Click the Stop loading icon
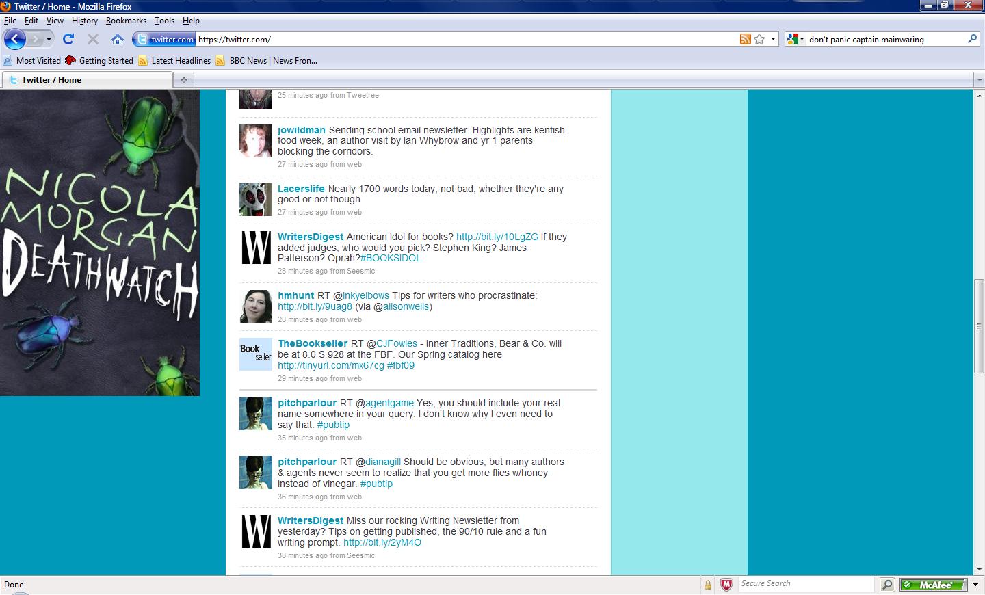985x595 pixels. (93, 39)
